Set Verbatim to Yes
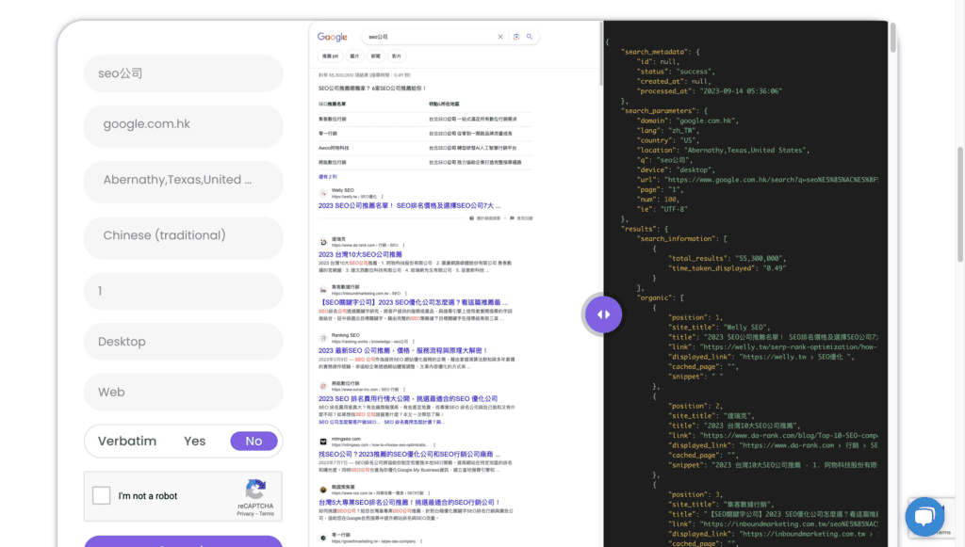The height and width of the screenshot is (547, 965). click(194, 442)
